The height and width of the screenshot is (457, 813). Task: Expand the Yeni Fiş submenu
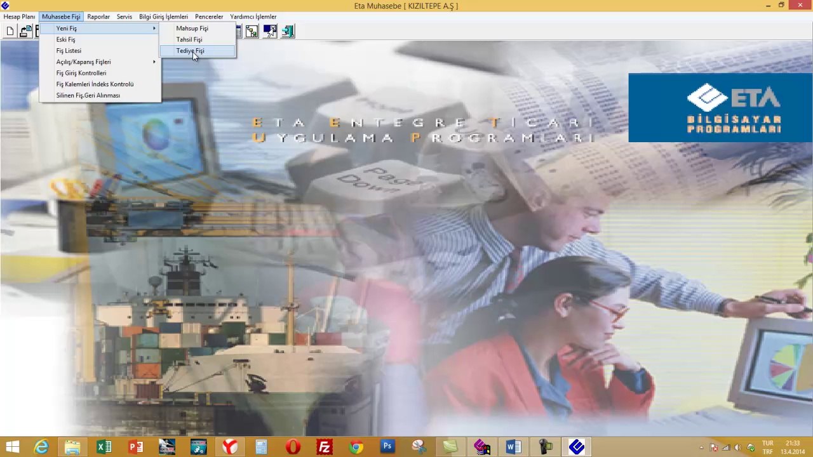[100, 28]
